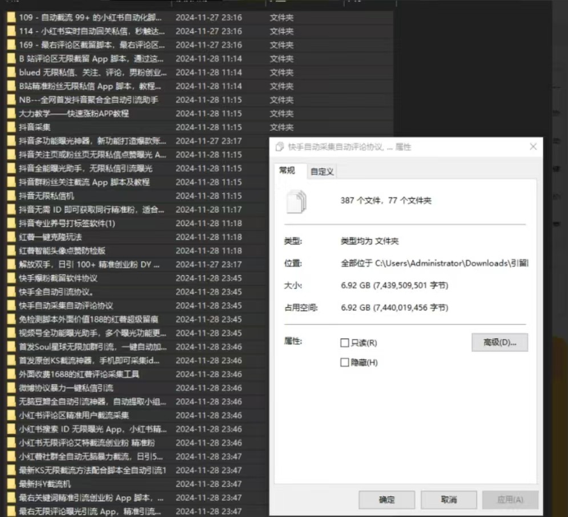Select the folder icon for 抖音无限私信机
The image size is (568, 517).
[x=11, y=196]
